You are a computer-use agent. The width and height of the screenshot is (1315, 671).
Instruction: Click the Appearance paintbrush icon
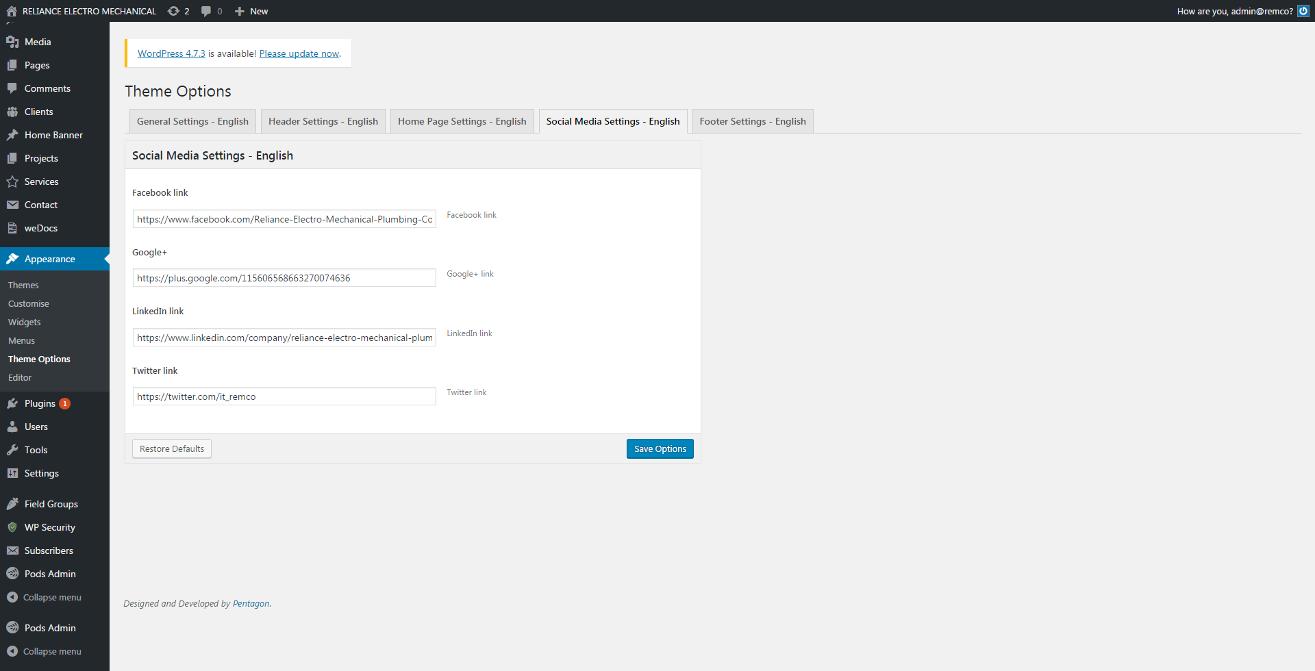12,259
